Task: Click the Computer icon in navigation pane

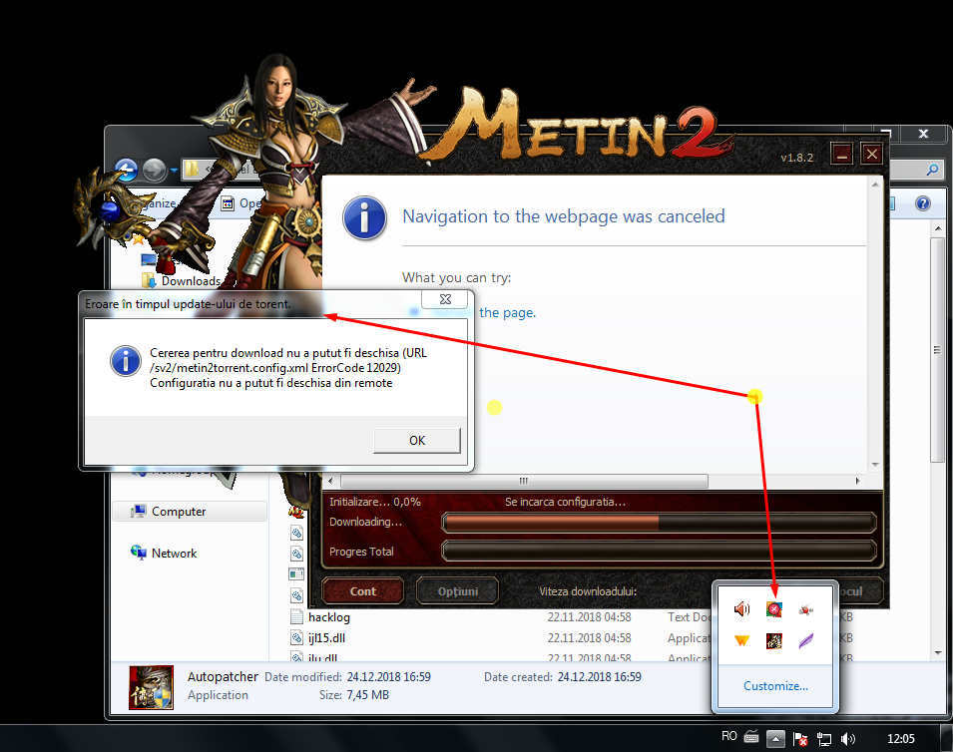Action: pyautogui.click(x=138, y=512)
